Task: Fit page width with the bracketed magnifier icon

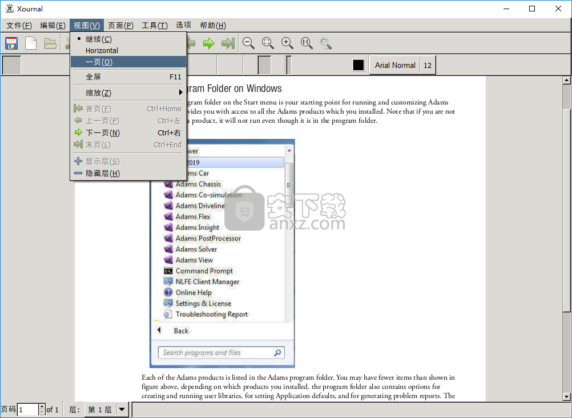Action: (x=268, y=43)
